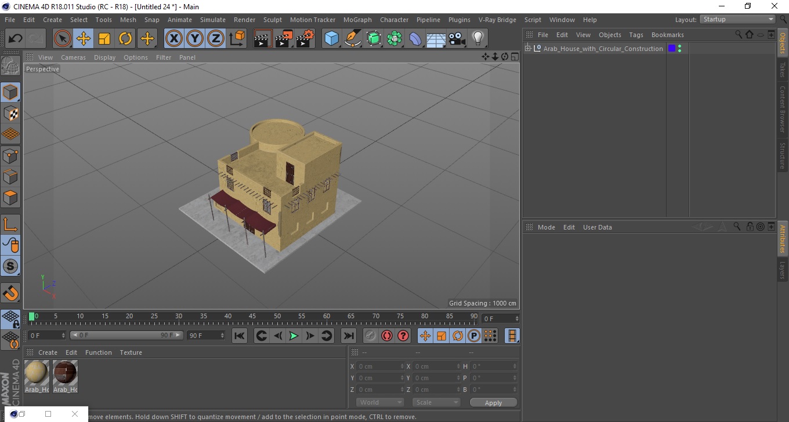Open the MoGraph menu

tap(357, 20)
